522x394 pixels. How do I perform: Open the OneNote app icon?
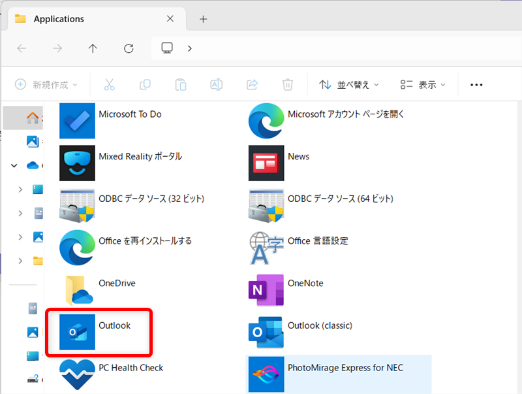(x=266, y=290)
